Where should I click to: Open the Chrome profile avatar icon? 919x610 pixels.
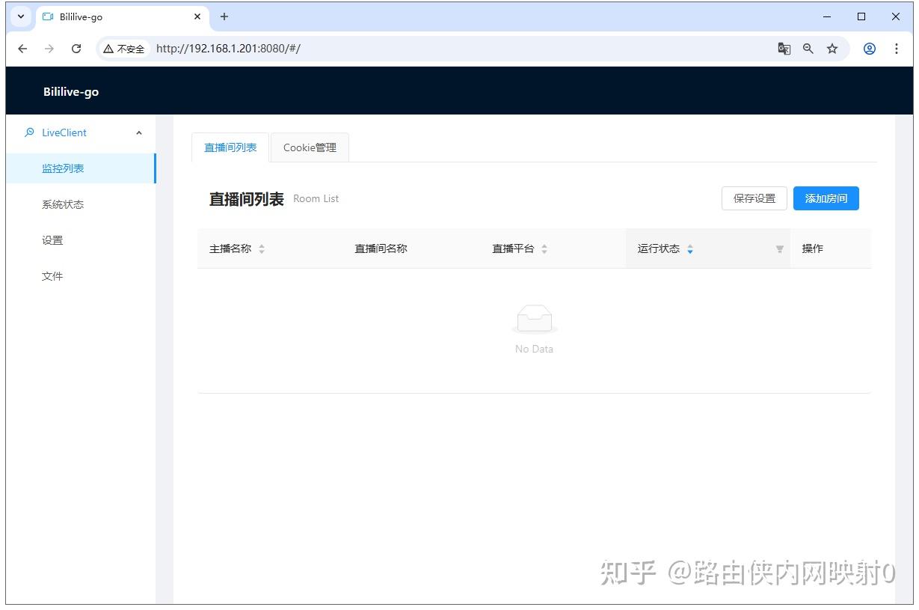click(x=869, y=49)
